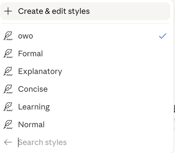Pick the Concise style option
The height and width of the screenshot is (153, 175).
(83, 89)
